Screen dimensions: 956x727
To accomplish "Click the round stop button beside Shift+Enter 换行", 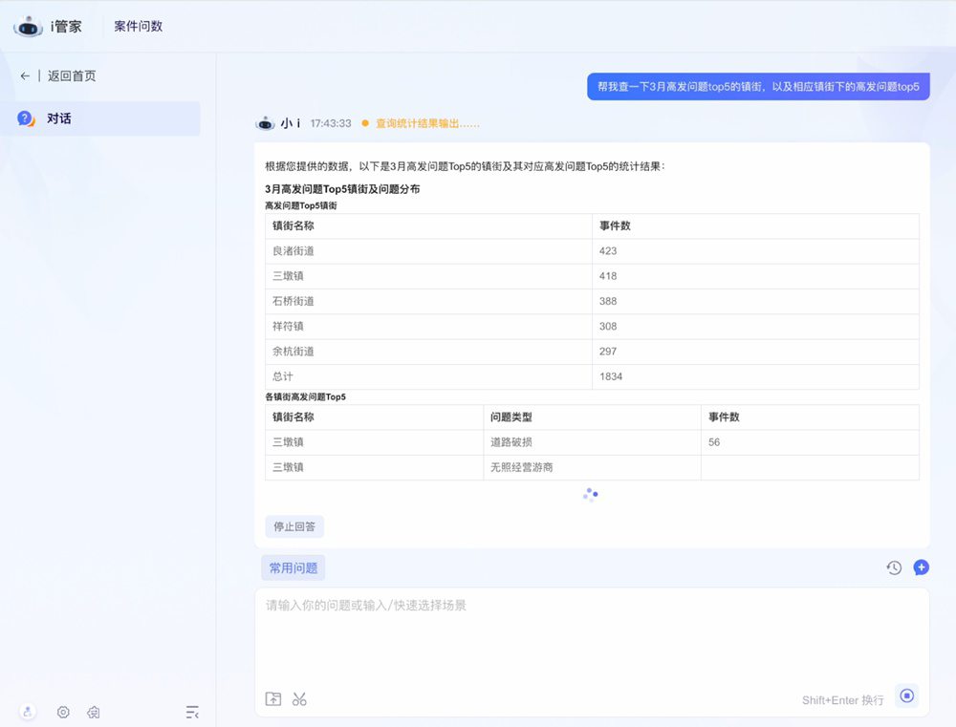I will [907, 695].
